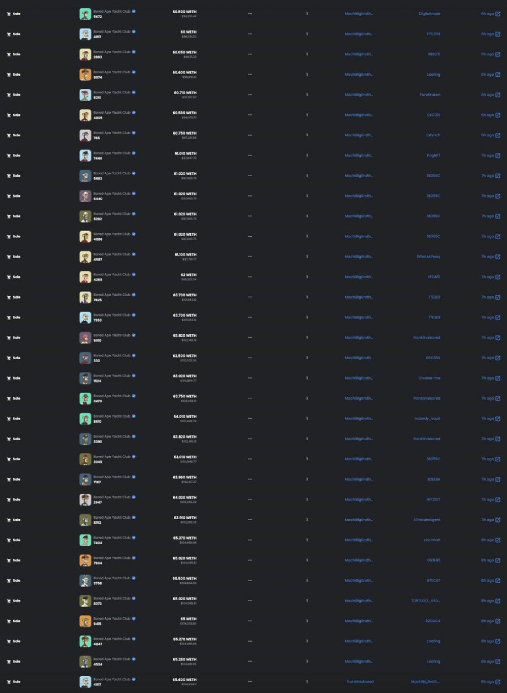This screenshot has width=507, height=693.
Task: Open thumbnail of Bored Ape 7904
Action: click(85, 560)
